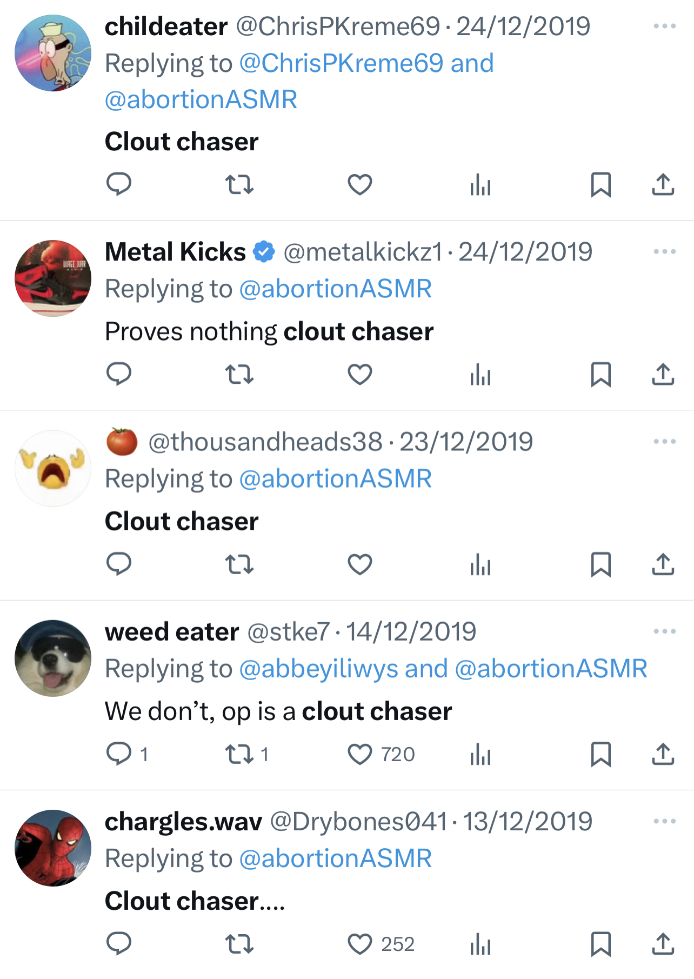Screen dimensions: 694x979
Task: Share chargles.wav's tweet
Action: coord(663,944)
